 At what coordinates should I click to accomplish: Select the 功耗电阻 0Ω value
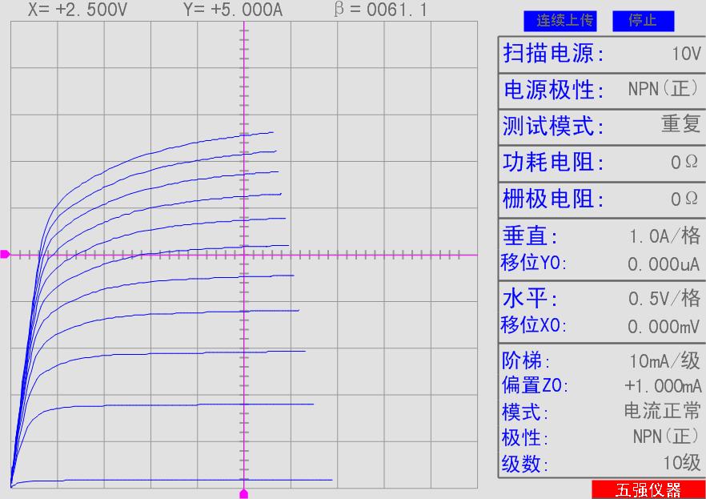pyautogui.click(x=685, y=163)
